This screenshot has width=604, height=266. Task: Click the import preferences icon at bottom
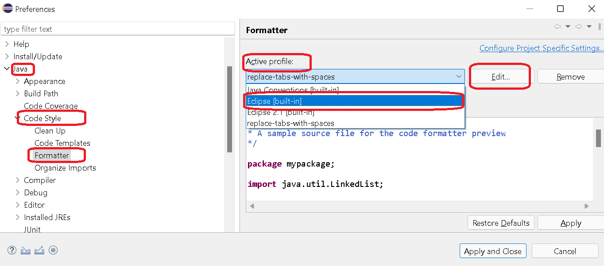tap(25, 250)
